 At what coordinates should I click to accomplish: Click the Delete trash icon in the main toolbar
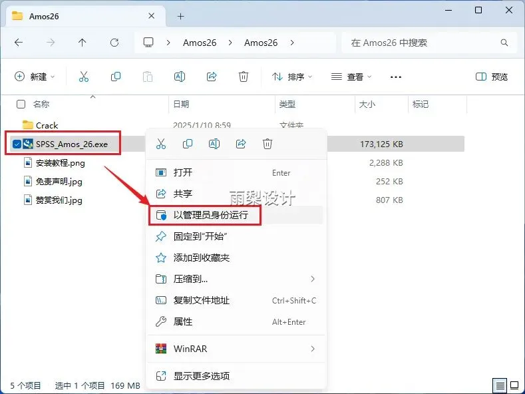click(244, 77)
